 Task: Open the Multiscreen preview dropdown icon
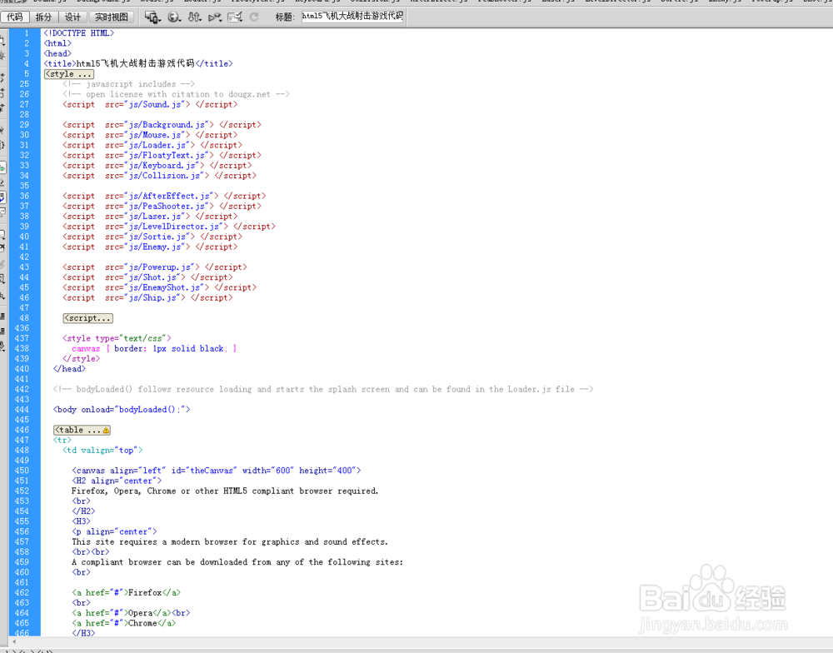(152, 17)
